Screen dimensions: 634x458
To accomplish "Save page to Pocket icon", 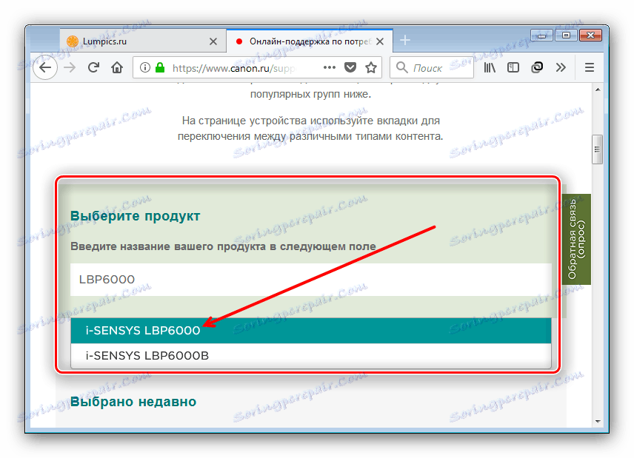I will tap(350, 67).
